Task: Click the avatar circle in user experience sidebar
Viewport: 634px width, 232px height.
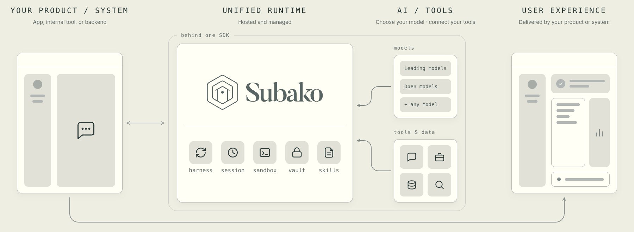Action: point(532,84)
